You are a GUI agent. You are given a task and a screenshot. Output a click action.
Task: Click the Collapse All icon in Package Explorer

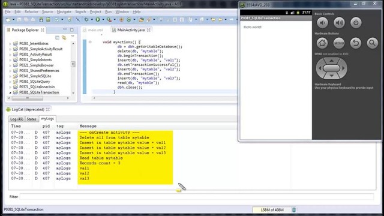pyautogui.click(x=57, y=38)
